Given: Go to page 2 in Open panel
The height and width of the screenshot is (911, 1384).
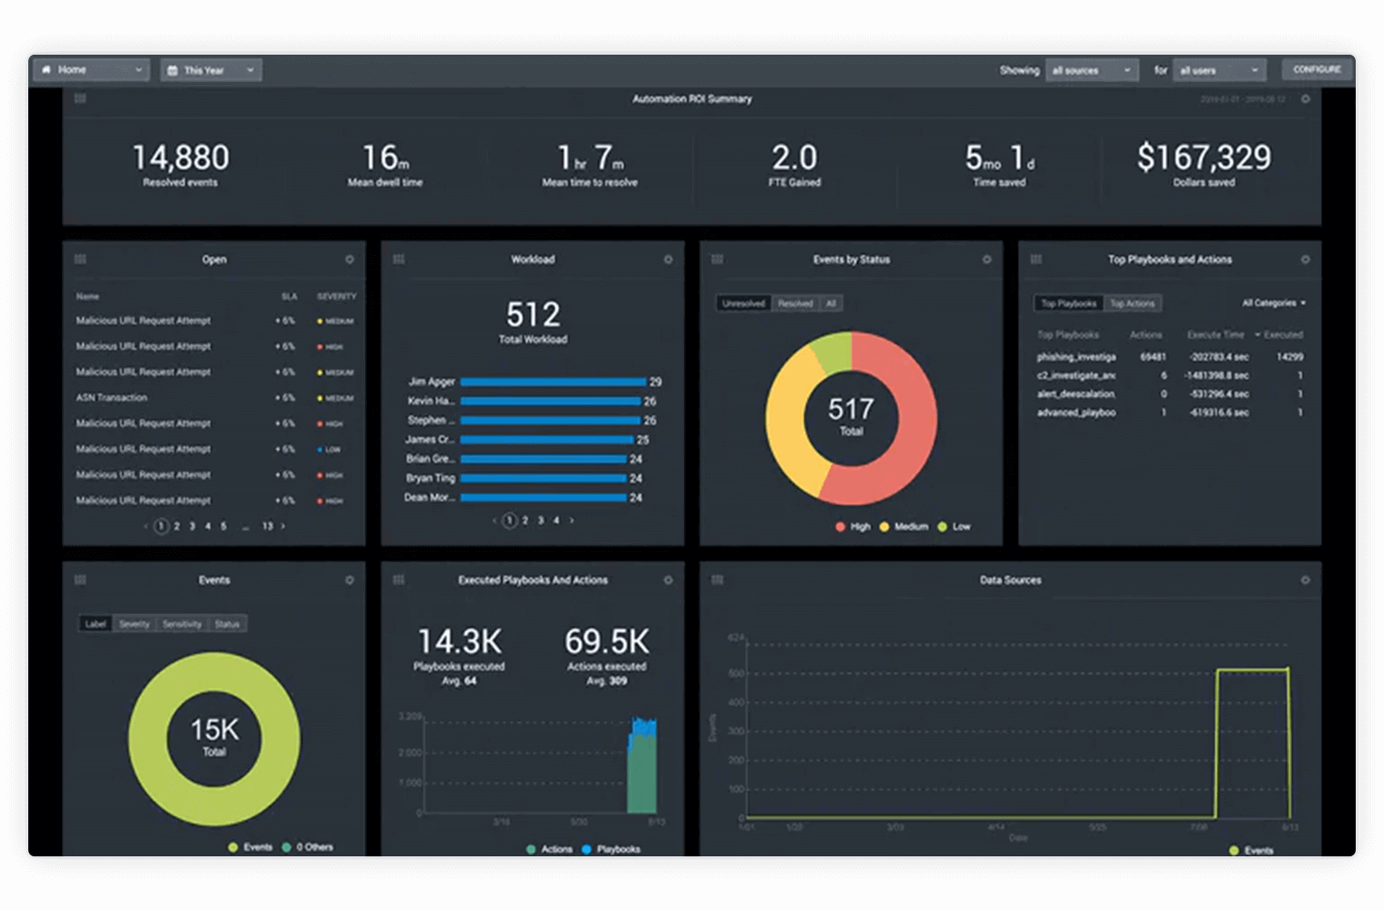Looking at the screenshot, I should pos(177,526).
